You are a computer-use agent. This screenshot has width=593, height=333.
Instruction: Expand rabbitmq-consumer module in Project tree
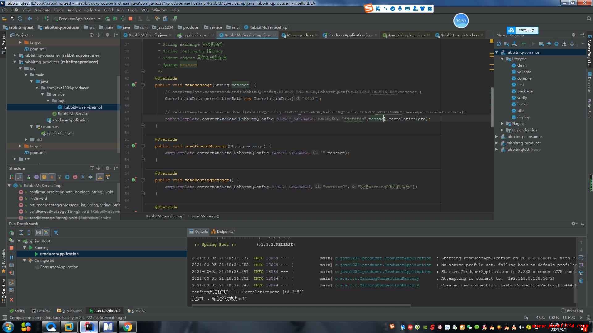click(x=15, y=55)
